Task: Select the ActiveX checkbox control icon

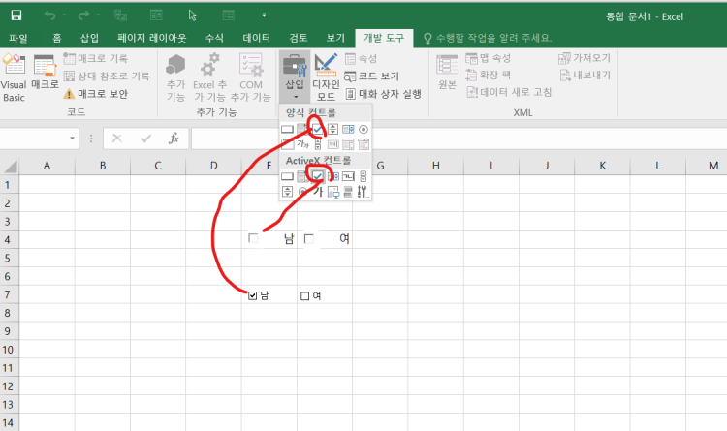Action: point(317,175)
